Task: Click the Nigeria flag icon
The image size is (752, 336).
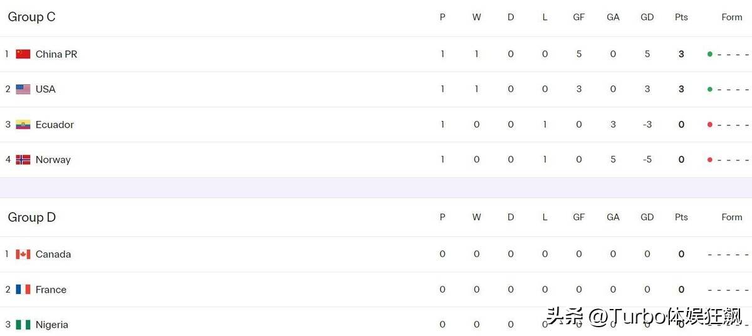Action: click(x=23, y=325)
